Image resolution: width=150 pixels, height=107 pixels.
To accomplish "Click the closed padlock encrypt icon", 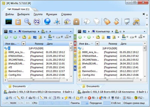I will click(107, 21).
